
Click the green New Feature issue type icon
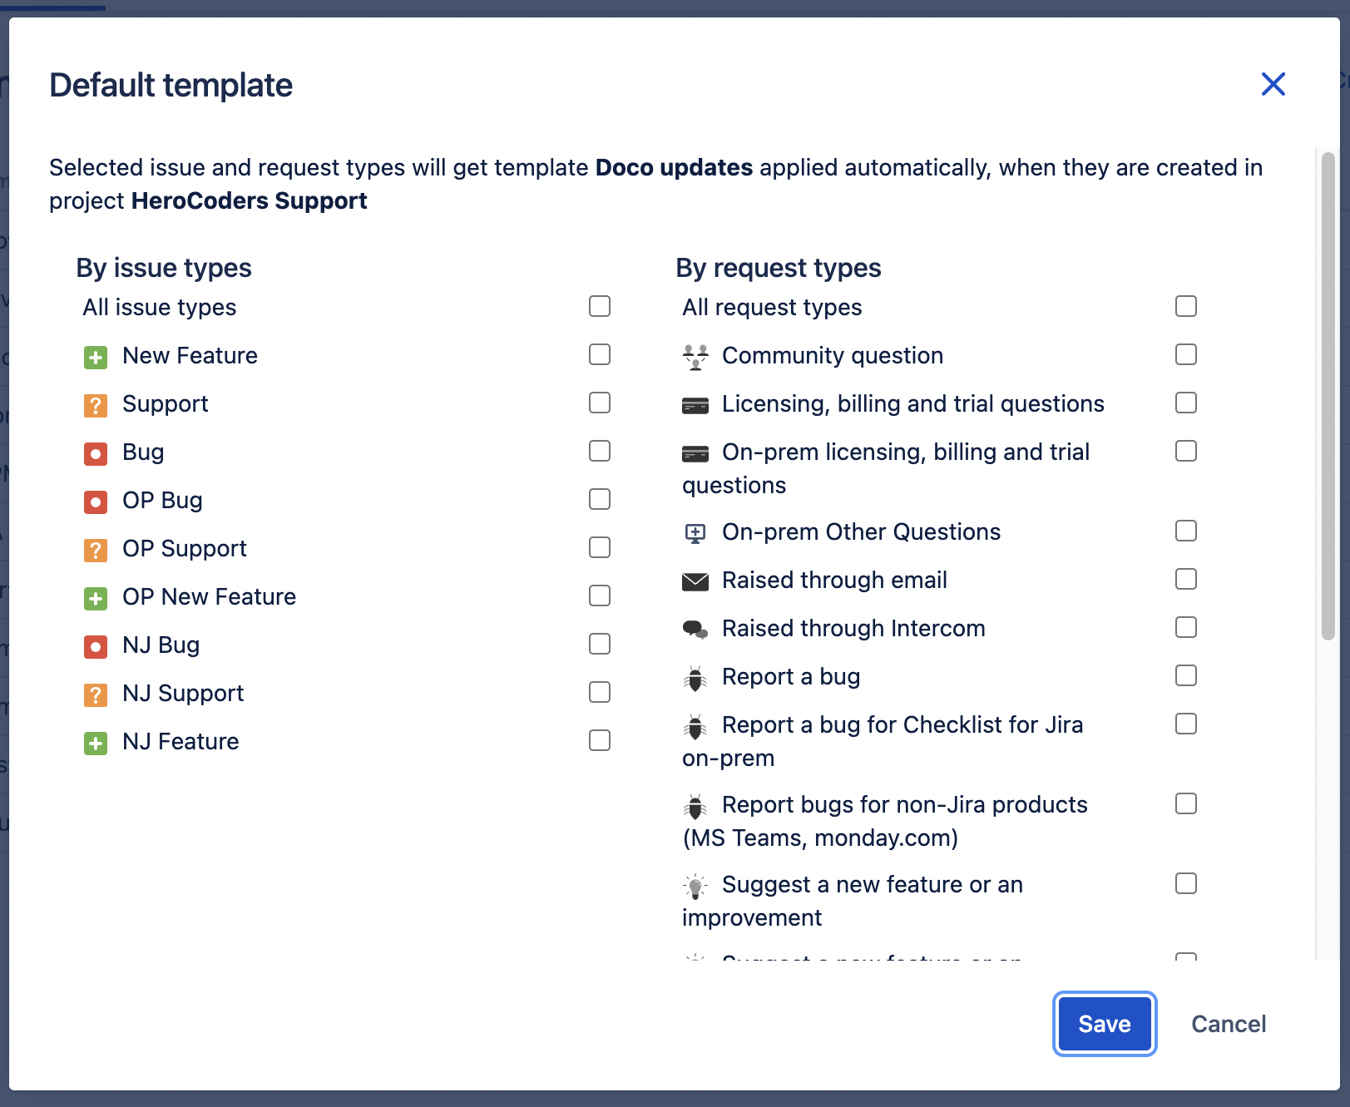(x=96, y=358)
